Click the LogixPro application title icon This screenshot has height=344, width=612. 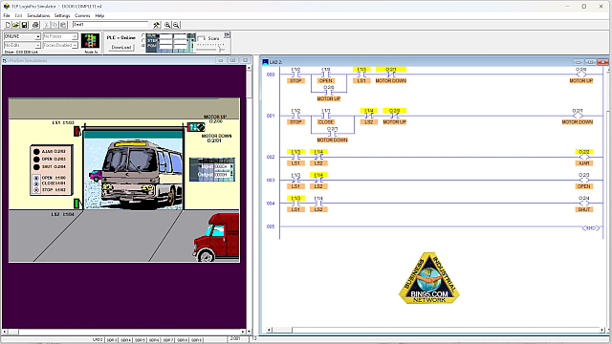click(7, 7)
